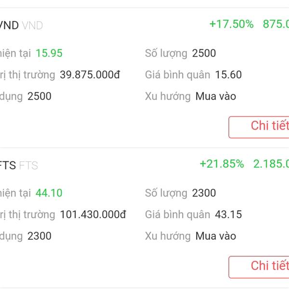This screenshot has width=289, height=289.
Task: Open Chi tiết button for VND stock
Action: (259, 127)
